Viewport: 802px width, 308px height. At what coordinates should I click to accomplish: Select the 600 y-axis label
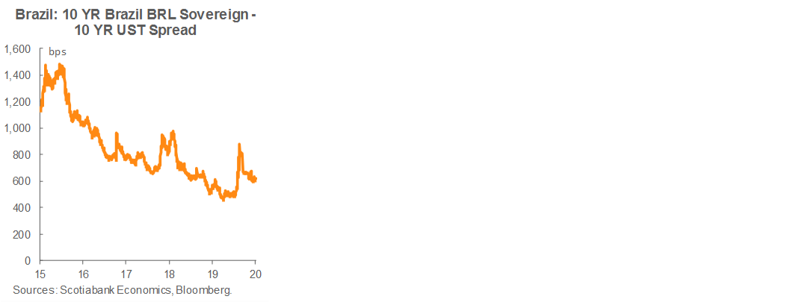[23, 181]
